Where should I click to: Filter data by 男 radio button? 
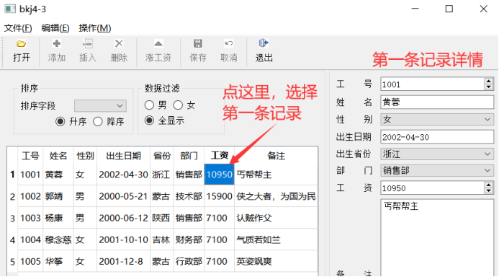(x=149, y=105)
